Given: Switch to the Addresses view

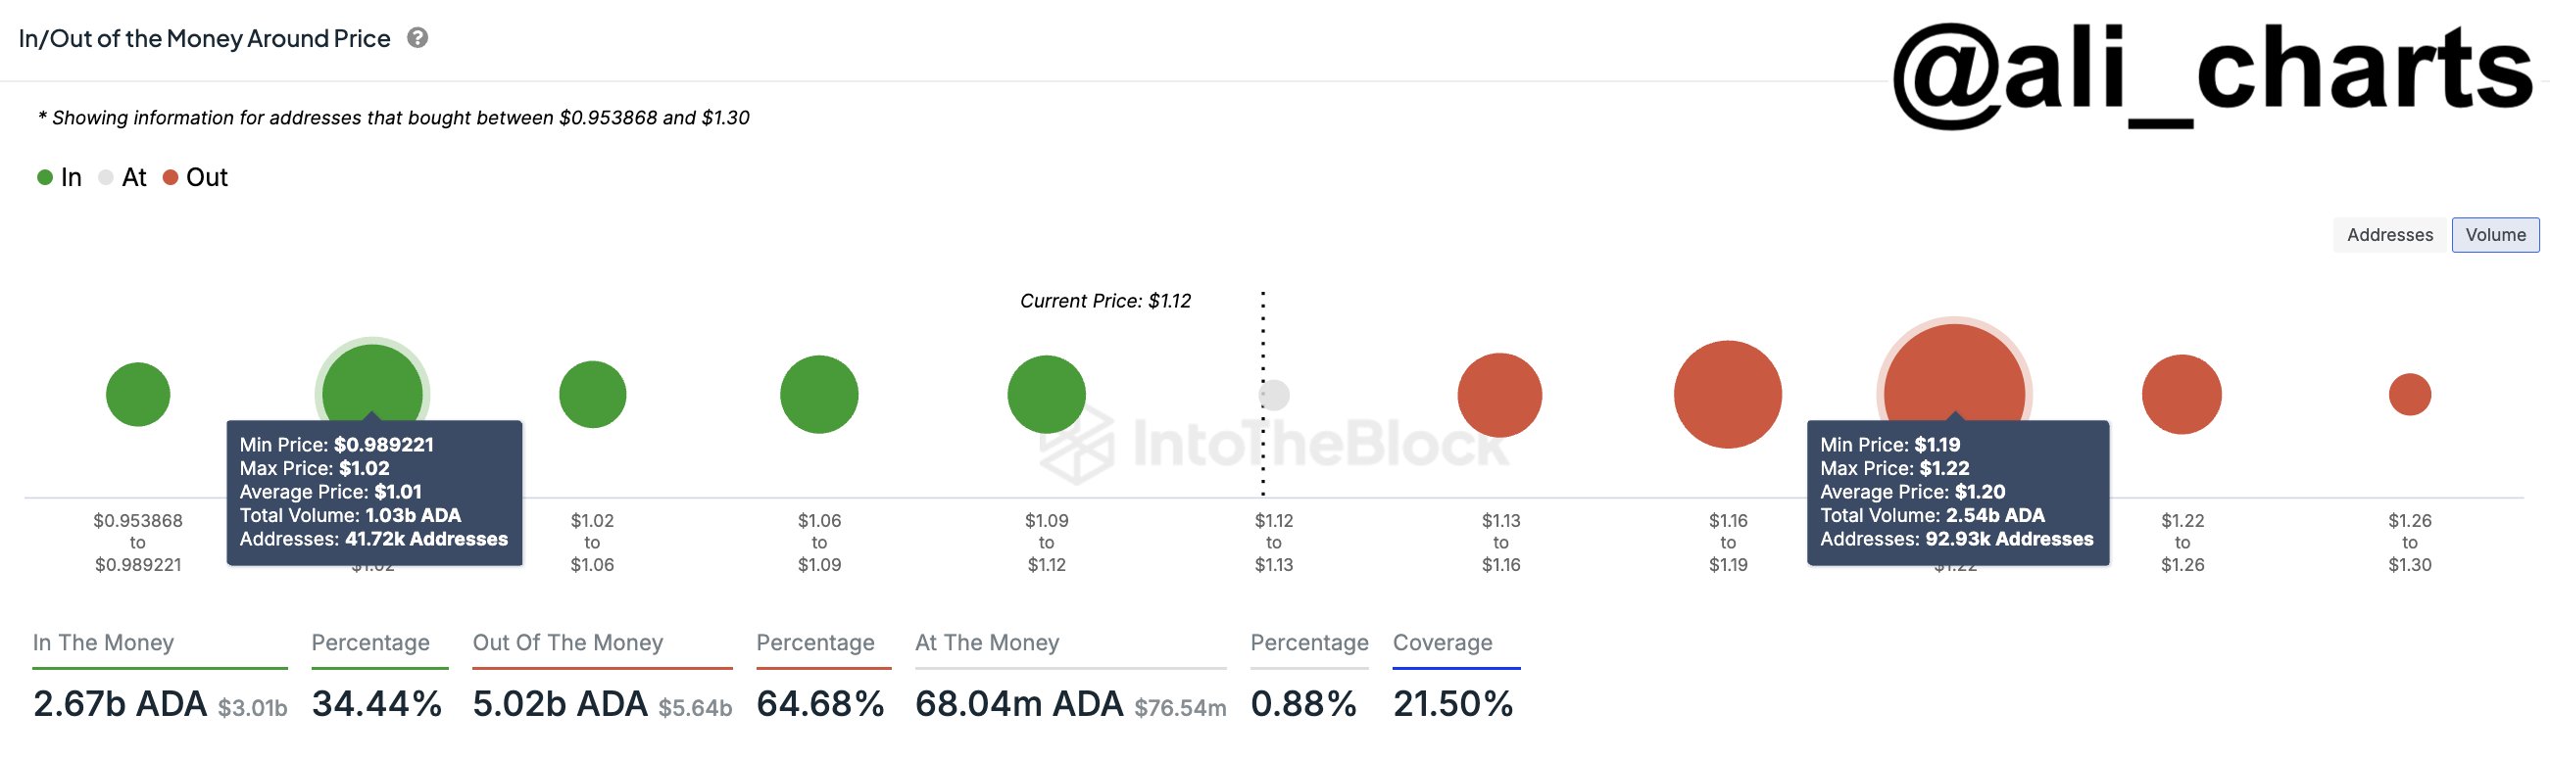Looking at the screenshot, I should (2388, 234).
